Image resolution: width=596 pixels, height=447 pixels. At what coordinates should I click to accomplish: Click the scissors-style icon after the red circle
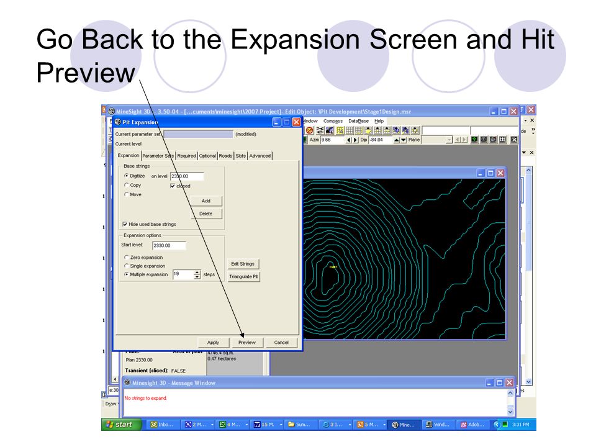click(x=320, y=130)
